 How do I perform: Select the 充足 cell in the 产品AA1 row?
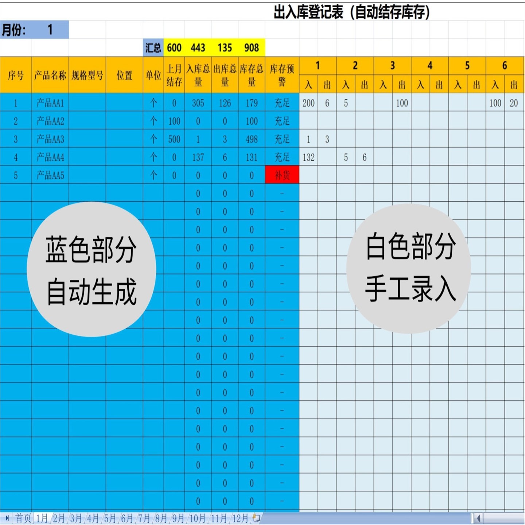click(x=282, y=103)
